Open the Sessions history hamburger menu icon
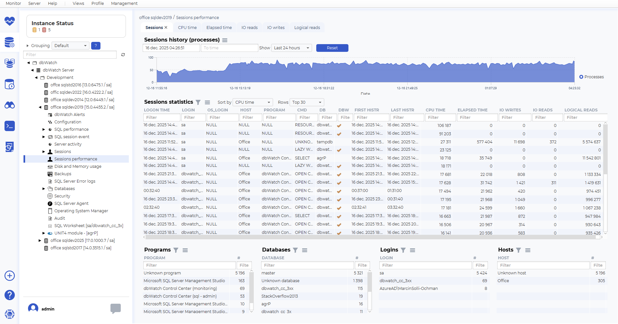 point(225,40)
